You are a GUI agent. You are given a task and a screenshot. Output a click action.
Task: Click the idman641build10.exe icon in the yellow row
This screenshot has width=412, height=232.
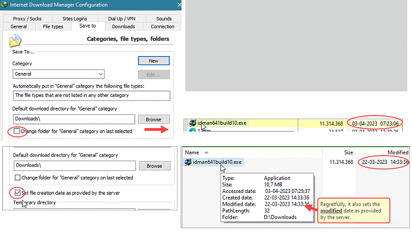[x=193, y=123]
